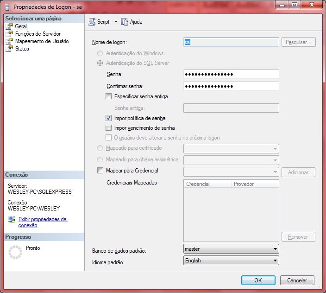Click into the Senha password field

point(231,74)
